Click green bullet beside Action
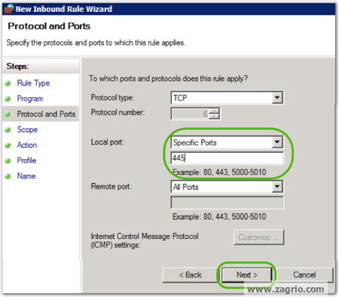339x297 pixels. coord(8,145)
